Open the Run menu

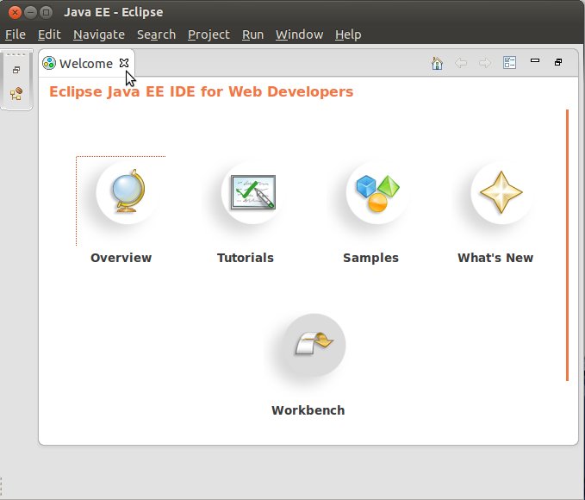[252, 34]
